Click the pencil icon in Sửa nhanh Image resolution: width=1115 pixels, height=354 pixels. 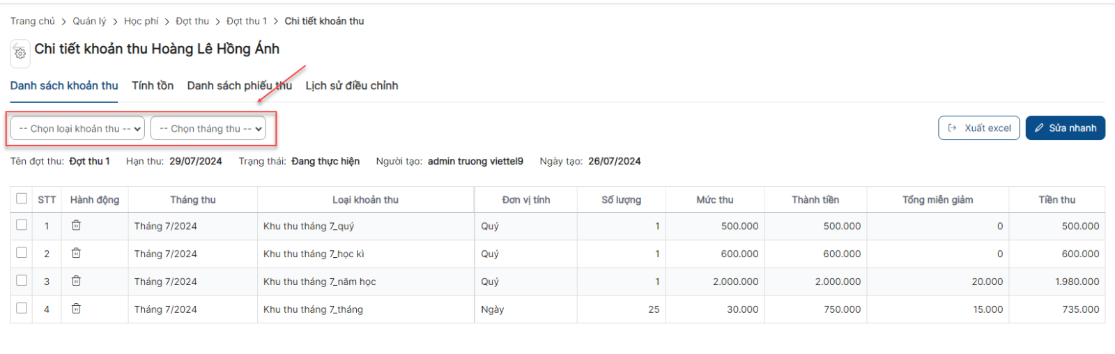pos(1039,128)
